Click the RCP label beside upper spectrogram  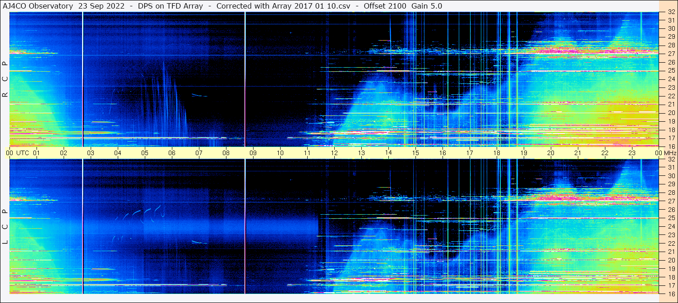click(5, 79)
